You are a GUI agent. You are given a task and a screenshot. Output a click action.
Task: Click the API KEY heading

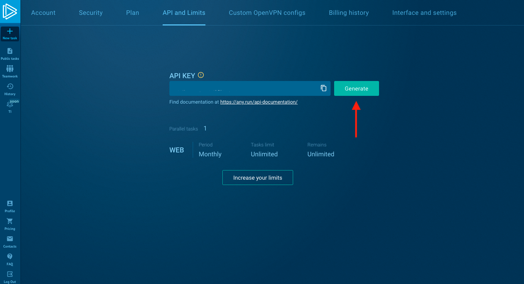[x=182, y=75]
